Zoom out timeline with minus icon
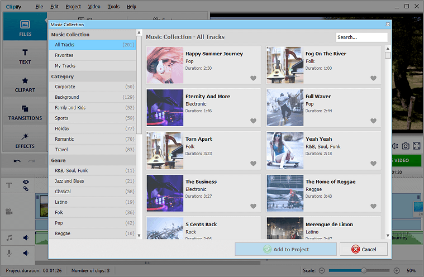This screenshot has width=424, height=277. point(322,270)
